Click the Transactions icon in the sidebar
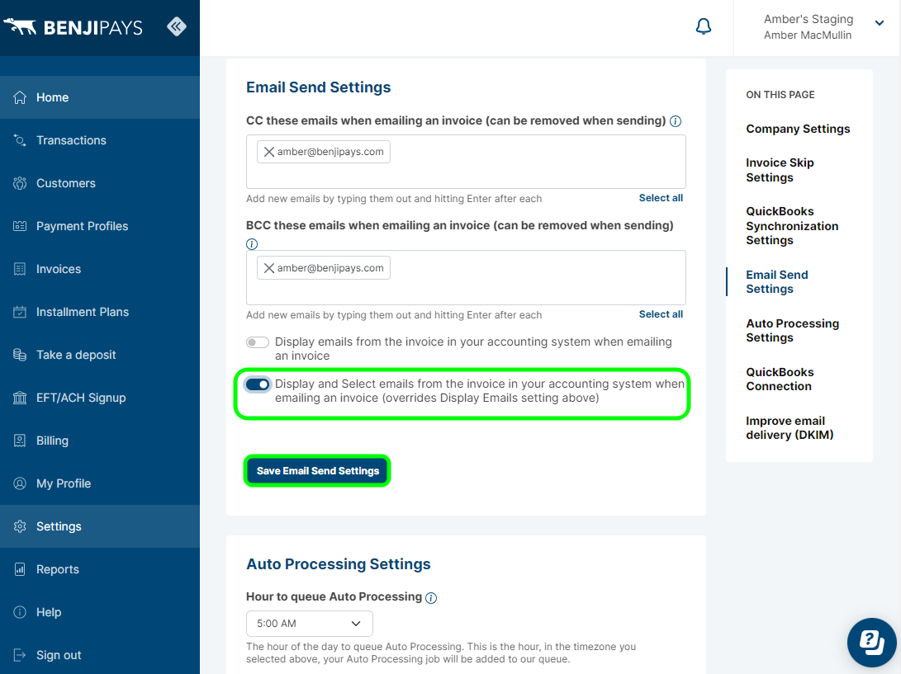 [x=20, y=140]
